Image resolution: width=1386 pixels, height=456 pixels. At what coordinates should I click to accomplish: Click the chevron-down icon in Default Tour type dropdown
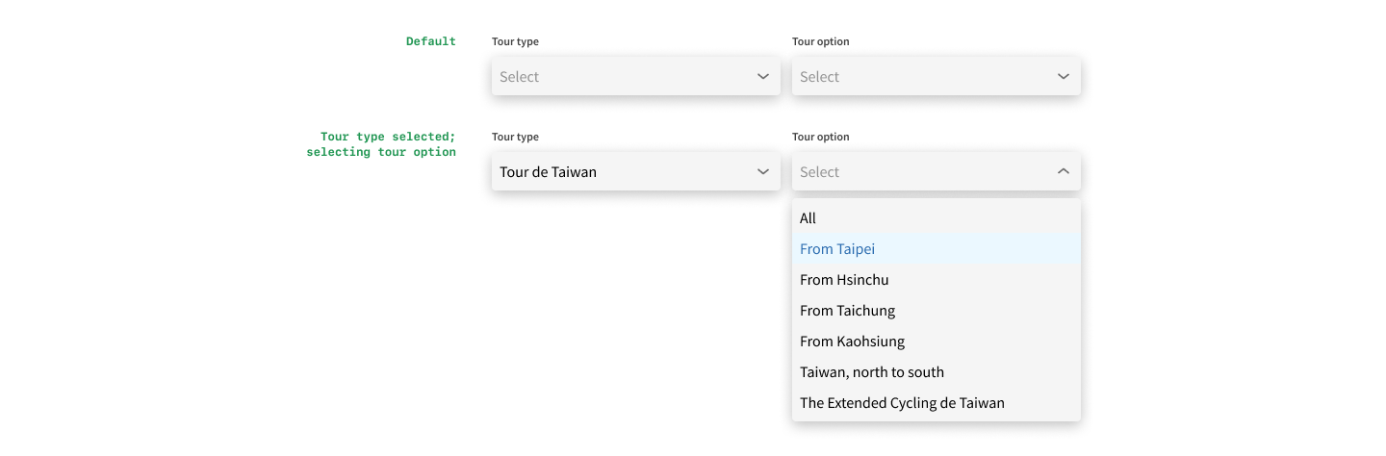point(763,76)
